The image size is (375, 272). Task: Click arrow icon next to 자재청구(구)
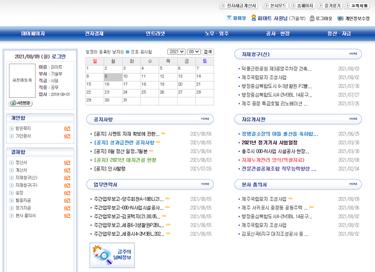[11, 185]
